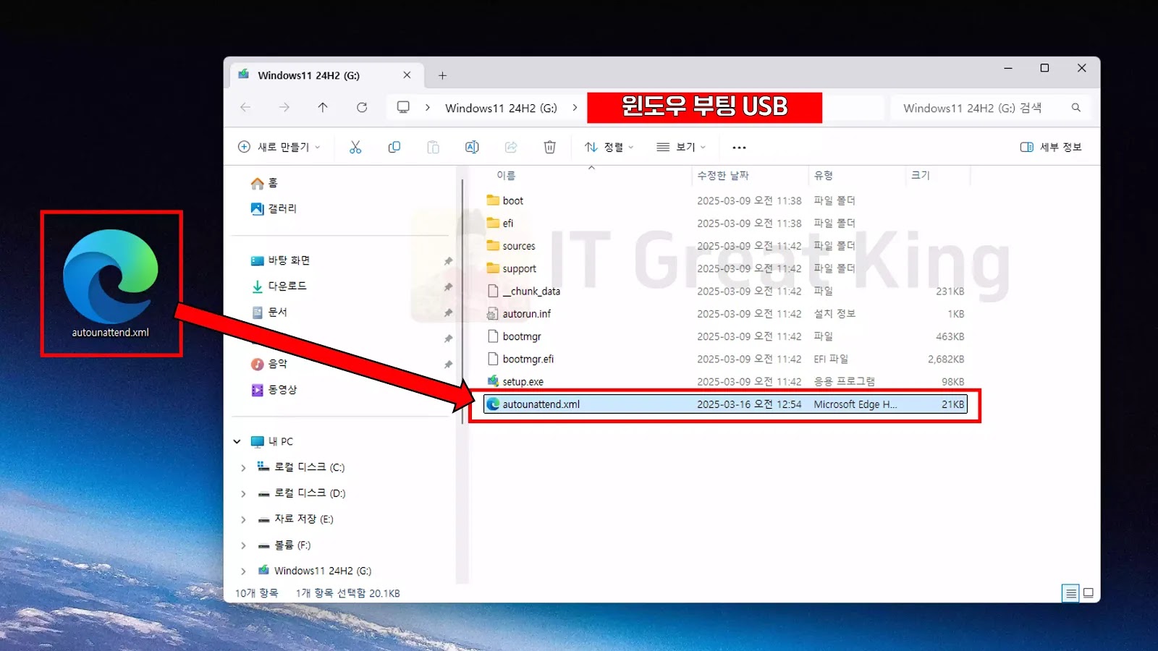Open 문서 quick access folder

point(269,312)
